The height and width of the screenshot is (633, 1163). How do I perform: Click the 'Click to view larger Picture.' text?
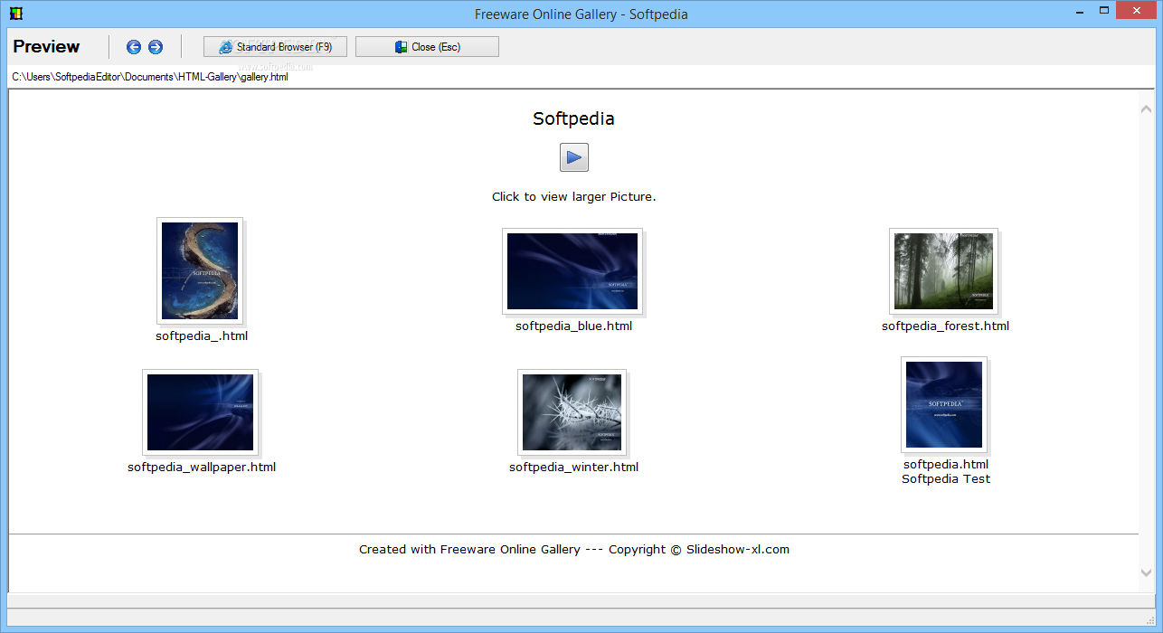573,197
